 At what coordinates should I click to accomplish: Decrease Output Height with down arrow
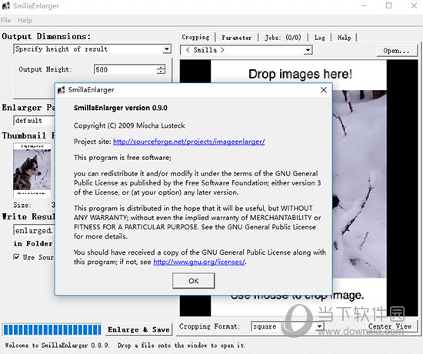tap(161, 72)
